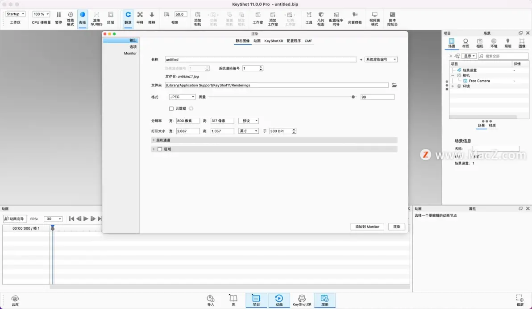Select the 推移 dolly camera tool
This screenshot has height=309, width=532.
pos(152,18)
